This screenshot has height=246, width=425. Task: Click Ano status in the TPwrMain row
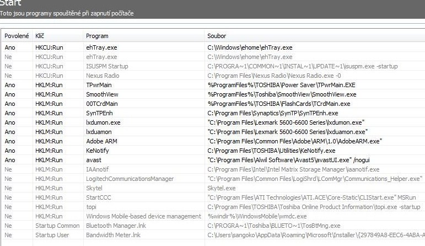tap(10, 85)
